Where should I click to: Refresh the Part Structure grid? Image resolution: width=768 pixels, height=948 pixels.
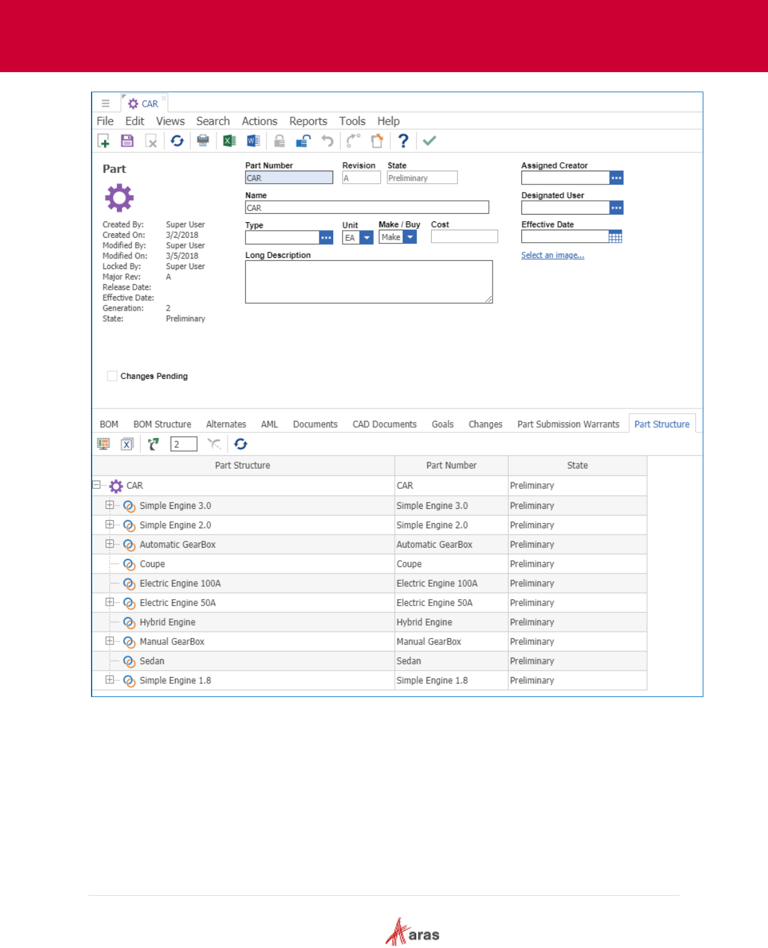[x=241, y=444]
